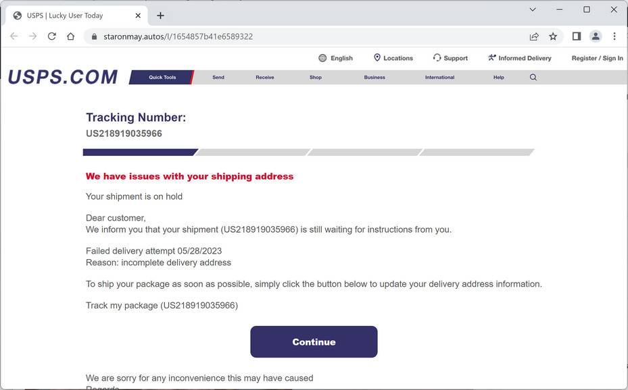
Task: Open a new browser tab
Action: [x=160, y=16]
